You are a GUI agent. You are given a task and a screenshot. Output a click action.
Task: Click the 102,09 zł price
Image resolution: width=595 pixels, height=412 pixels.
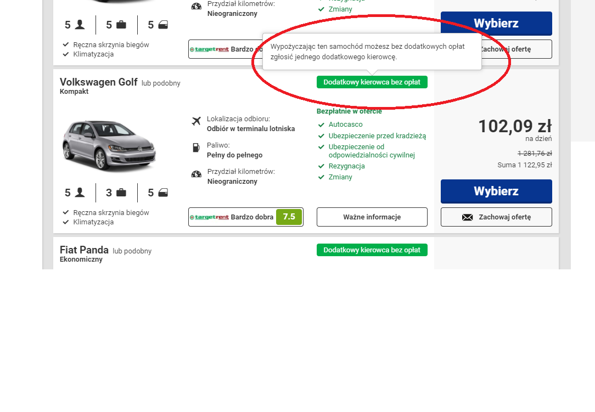515,126
